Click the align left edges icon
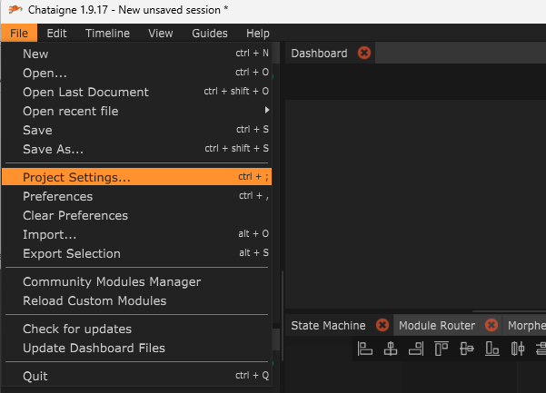546x393 pixels. 365,349
